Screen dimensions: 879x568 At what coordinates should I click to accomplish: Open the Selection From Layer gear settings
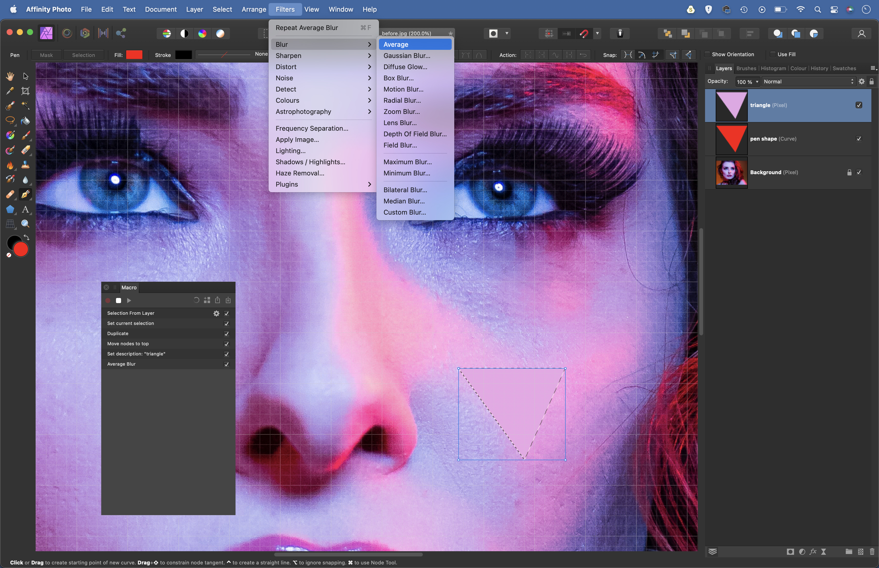tap(216, 313)
